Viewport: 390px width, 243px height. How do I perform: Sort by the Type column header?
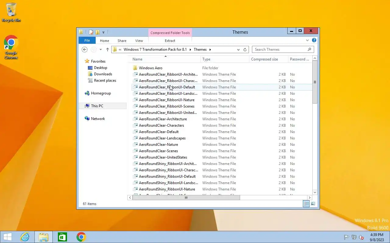225,59
